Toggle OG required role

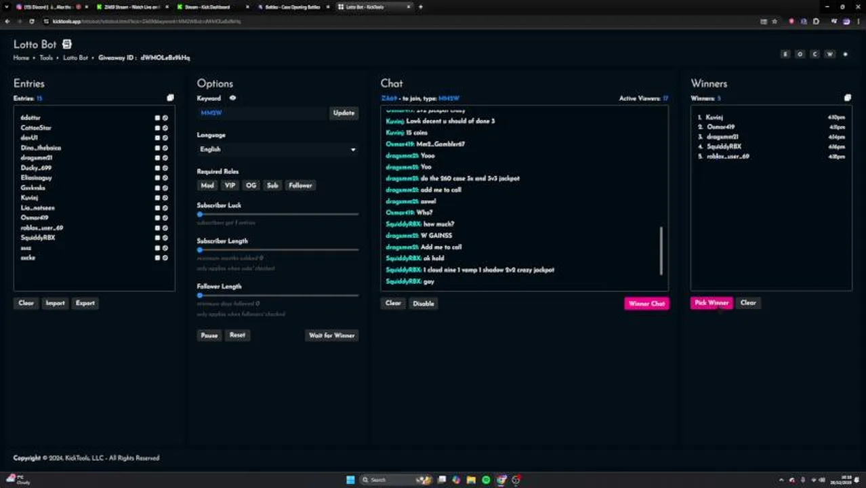coord(251,186)
